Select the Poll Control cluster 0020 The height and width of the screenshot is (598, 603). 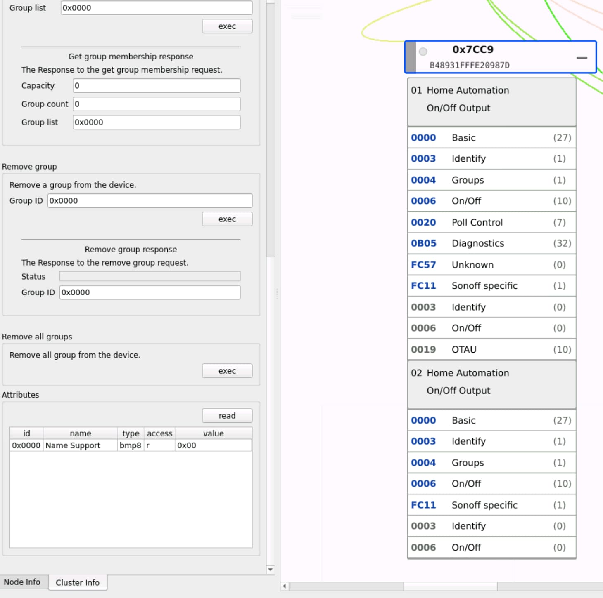(491, 222)
